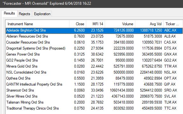The height and width of the screenshot is (114, 183).
Task: Click the SRO.AX ticker cell
Action: [171, 90]
